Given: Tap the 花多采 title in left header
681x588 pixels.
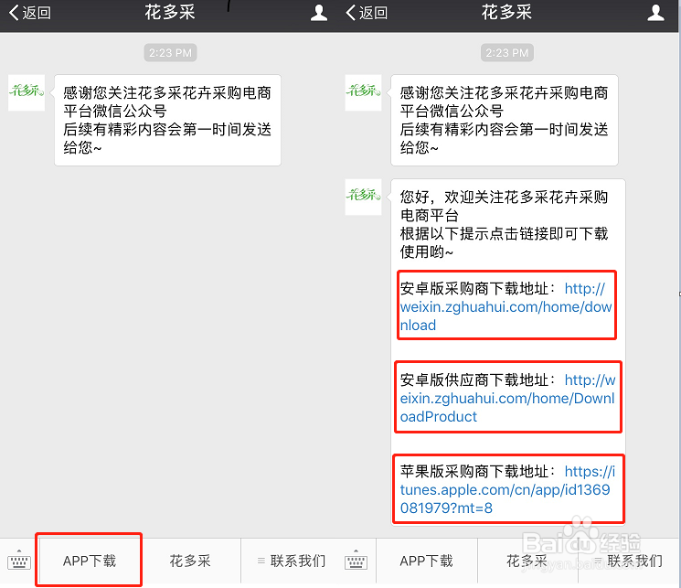Looking at the screenshot, I should pos(170,12).
